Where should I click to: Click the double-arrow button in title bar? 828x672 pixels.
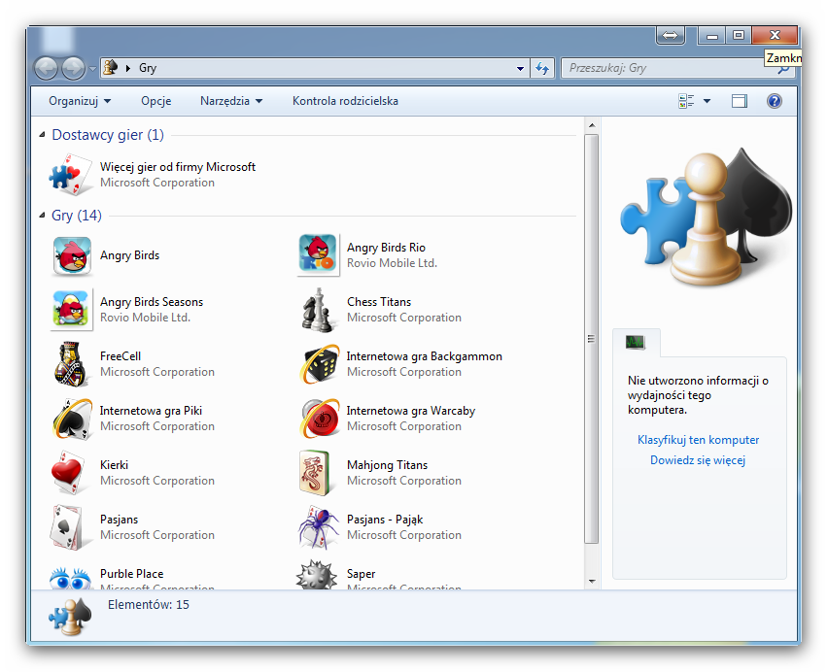671,35
